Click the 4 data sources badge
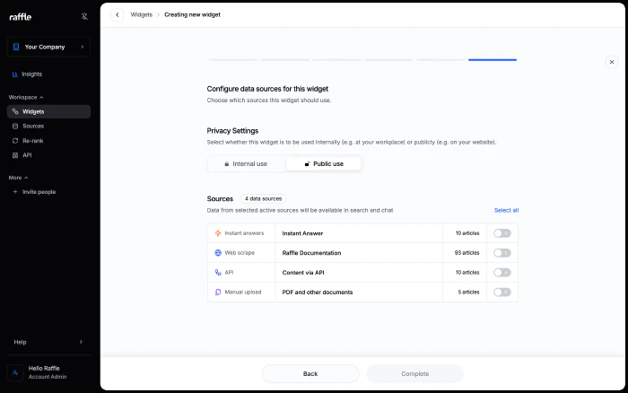Image resolution: width=628 pixels, height=393 pixels. coord(263,198)
